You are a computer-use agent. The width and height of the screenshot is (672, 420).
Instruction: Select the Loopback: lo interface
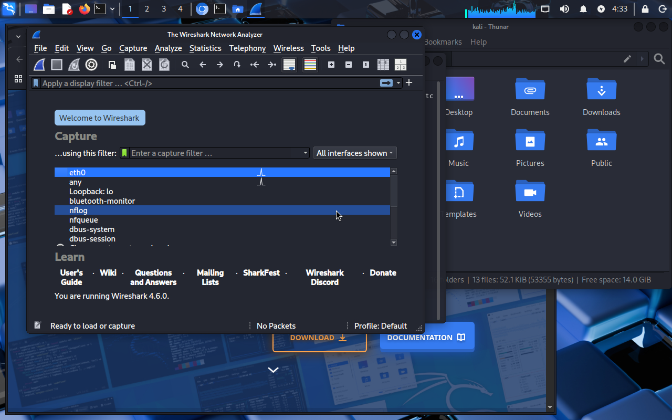[91, 192]
